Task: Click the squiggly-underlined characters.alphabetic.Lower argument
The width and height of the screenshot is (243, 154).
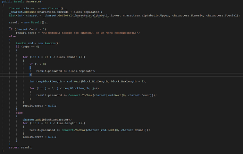Action: pos(97,16)
